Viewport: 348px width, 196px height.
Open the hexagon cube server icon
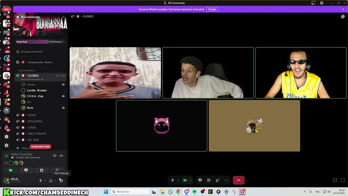(7, 111)
